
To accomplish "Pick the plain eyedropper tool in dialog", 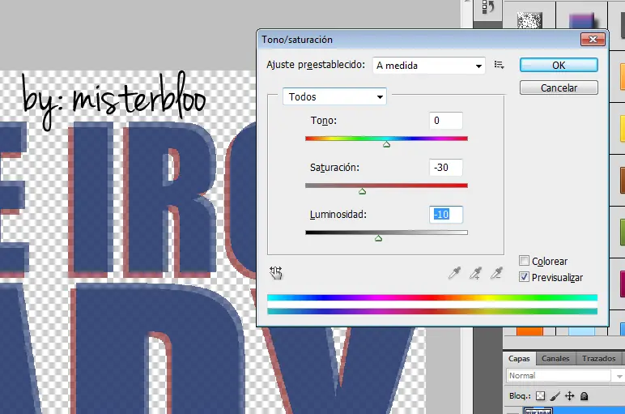I will tap(454, 273).
